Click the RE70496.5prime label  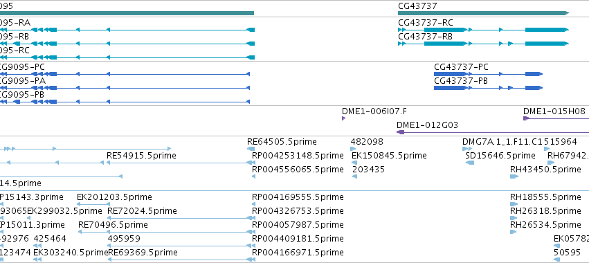113,225
